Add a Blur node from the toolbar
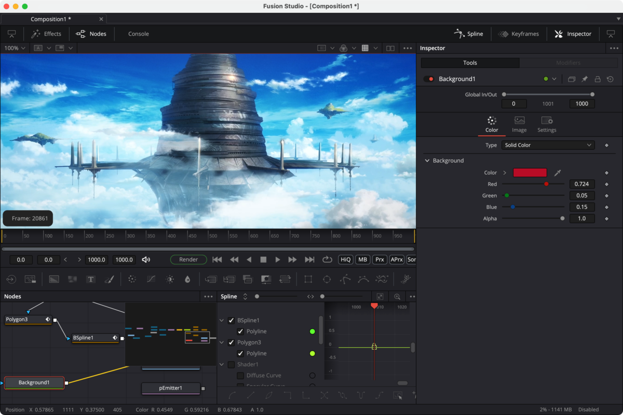The height and width of the screenshot is (415, 623). [187, 279]
